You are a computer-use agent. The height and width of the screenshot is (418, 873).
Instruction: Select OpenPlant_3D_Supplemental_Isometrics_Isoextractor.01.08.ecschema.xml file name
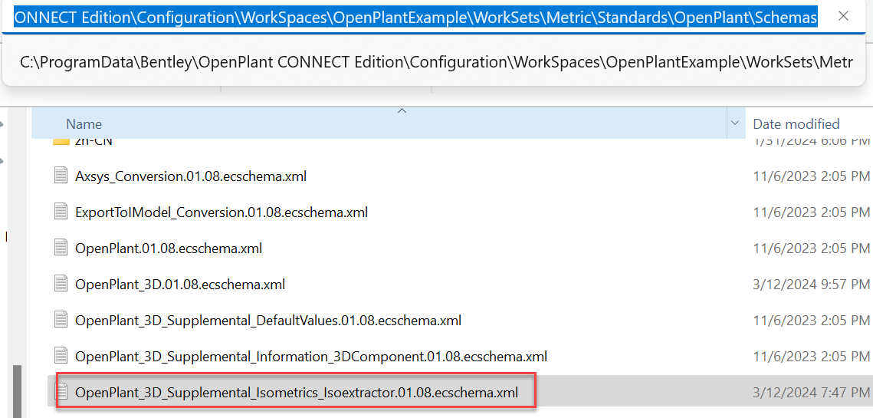coord(297,393)
